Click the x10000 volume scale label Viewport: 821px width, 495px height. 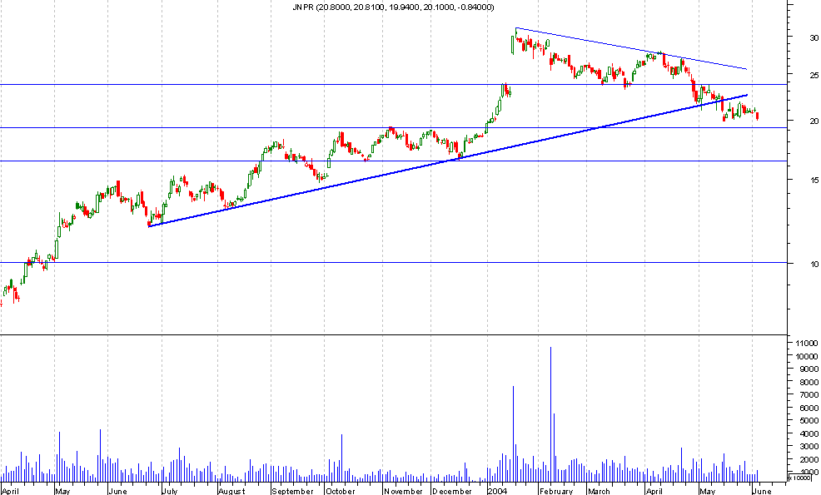(800, 478)
